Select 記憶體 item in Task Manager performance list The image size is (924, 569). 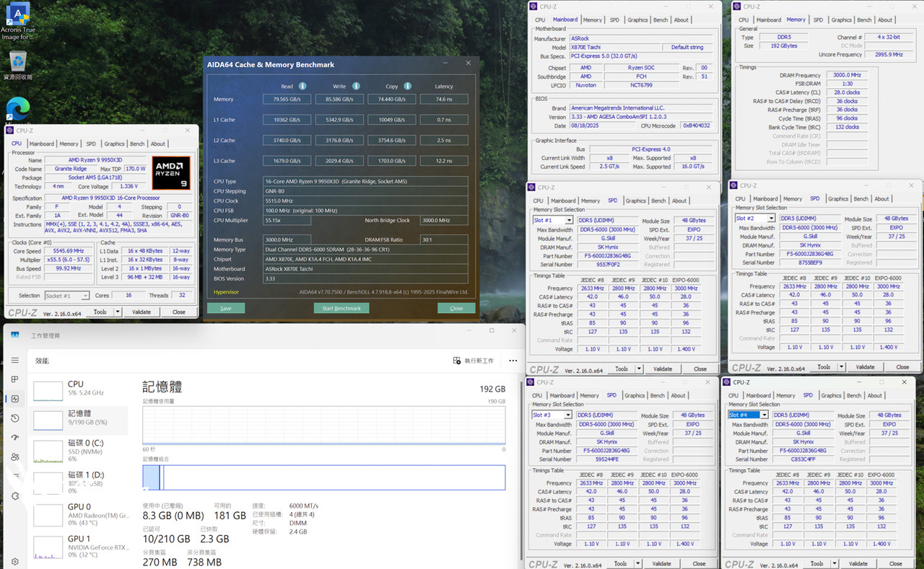point(79,420)
